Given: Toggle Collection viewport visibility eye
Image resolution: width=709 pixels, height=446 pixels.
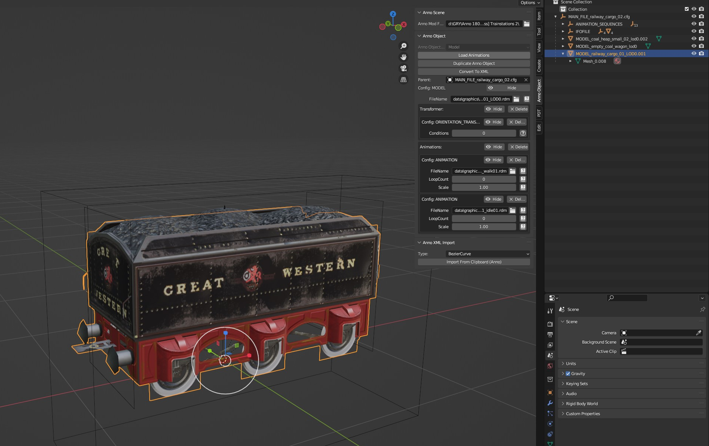Looking at the screenshot, I should click(x=694, y=9).
